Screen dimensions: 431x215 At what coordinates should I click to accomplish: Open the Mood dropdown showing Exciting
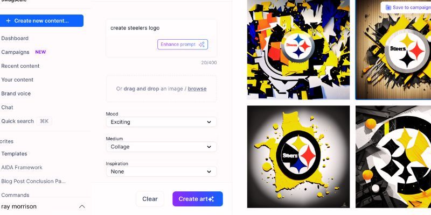161,122
